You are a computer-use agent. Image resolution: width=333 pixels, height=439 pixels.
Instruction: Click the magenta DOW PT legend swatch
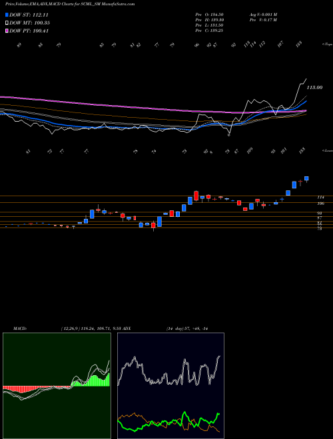[7, 31]
